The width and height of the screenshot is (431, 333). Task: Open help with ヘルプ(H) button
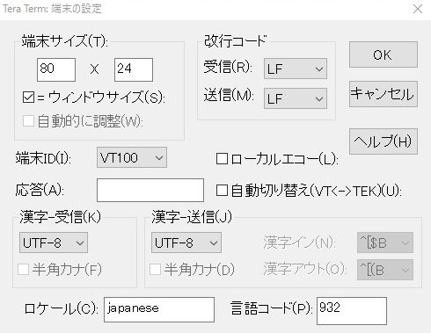[384, 141]
